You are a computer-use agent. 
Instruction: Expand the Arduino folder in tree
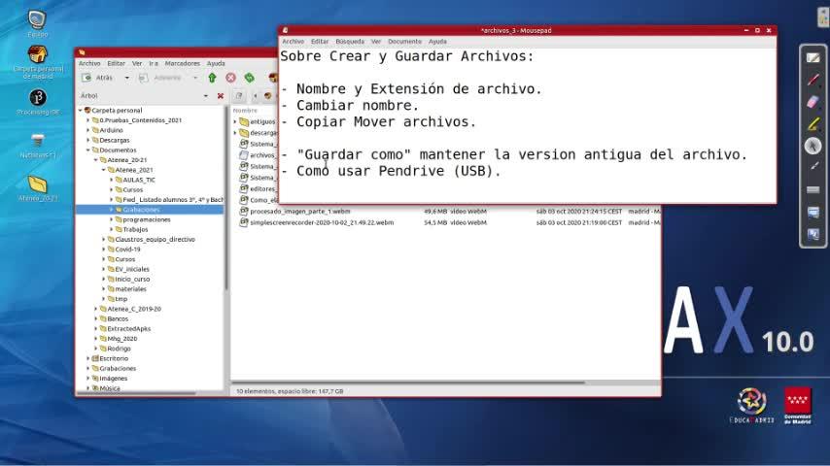tap(88, 130)
